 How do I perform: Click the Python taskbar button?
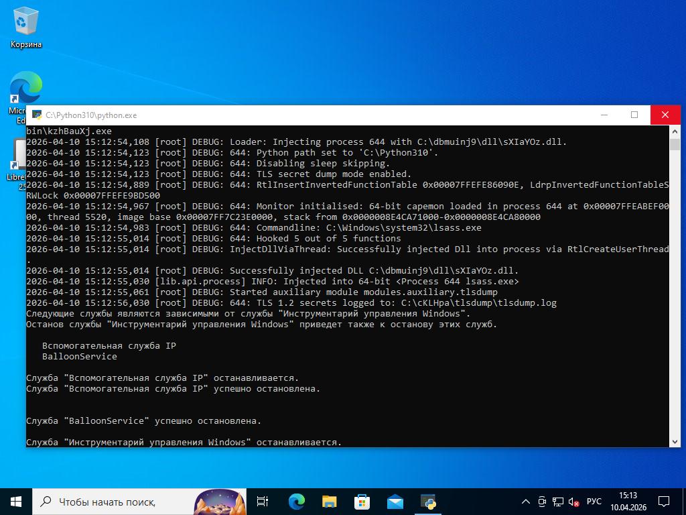tap(428, 502)
